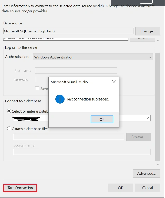165x198 pixels.
Task: Open the Authentication dropdown
Action: coord(93,57)
